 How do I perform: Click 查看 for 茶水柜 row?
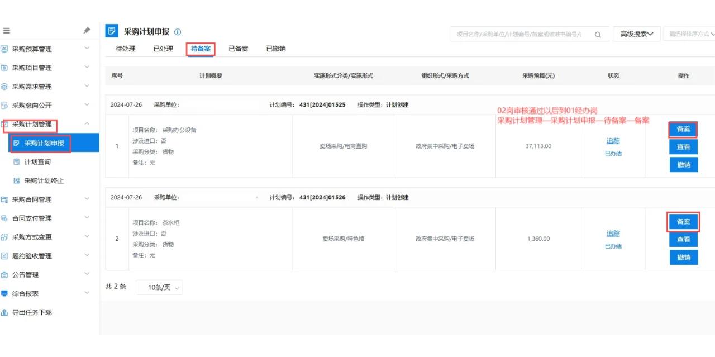683,240
